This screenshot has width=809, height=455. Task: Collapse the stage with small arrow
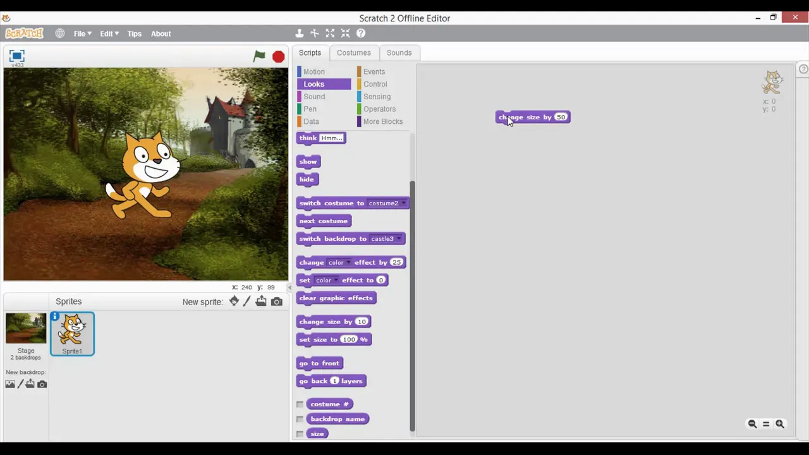(290, 288)
